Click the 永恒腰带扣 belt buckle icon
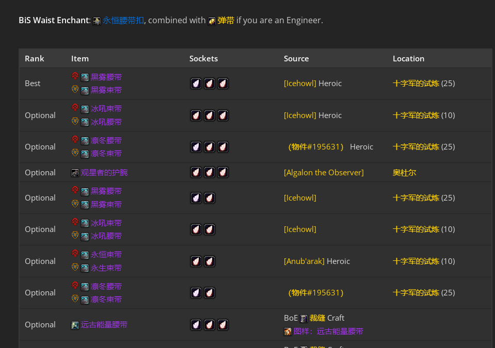 coord(97,21)
